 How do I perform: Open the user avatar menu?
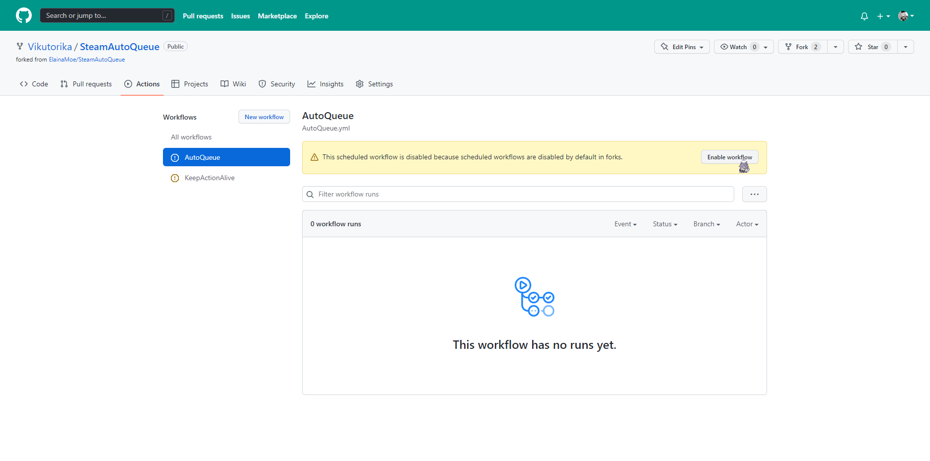pos(906,16)
